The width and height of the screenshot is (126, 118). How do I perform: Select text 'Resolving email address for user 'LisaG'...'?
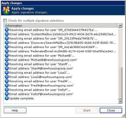point(39,73)
